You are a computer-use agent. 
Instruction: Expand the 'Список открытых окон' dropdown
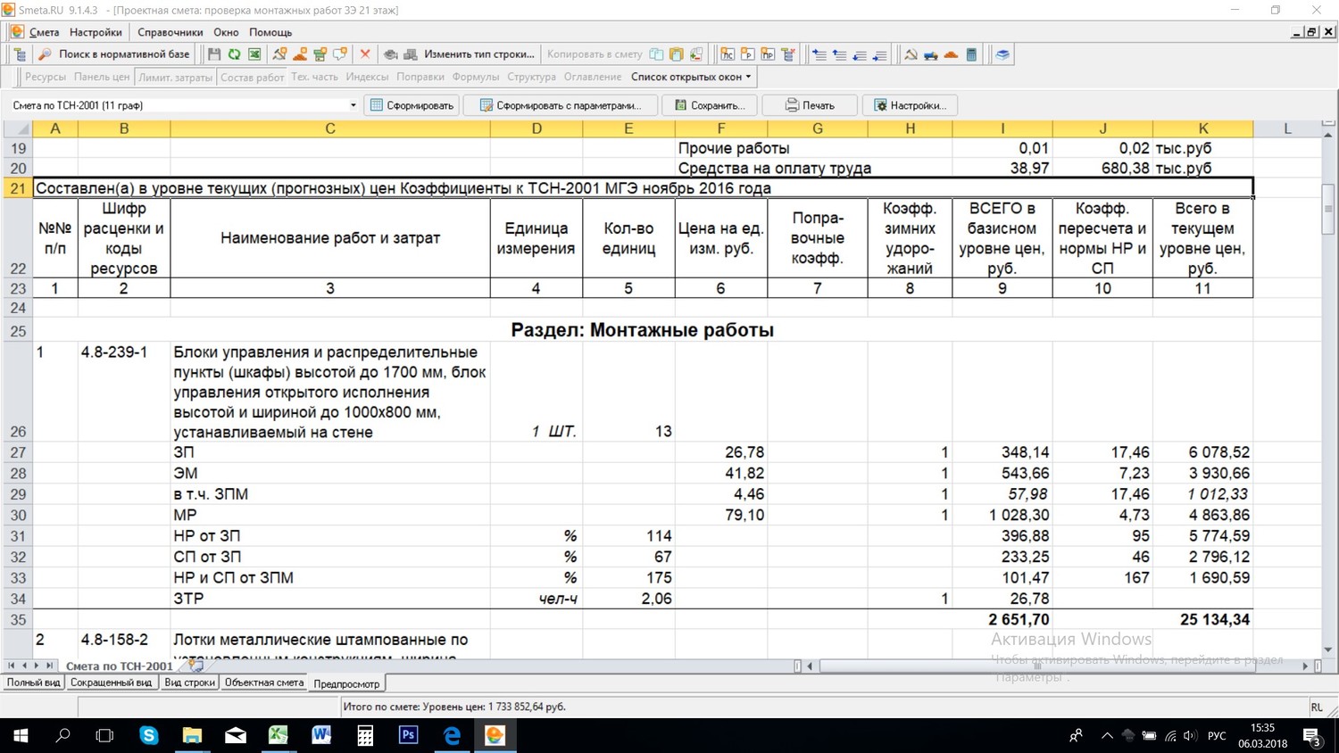click(x=692, y=77)
